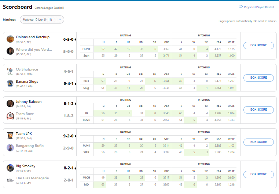This screenshot has width=279, height=194.
Task: Open box score for Johnny Baboon matchup
Action: (x=258, y=109)
